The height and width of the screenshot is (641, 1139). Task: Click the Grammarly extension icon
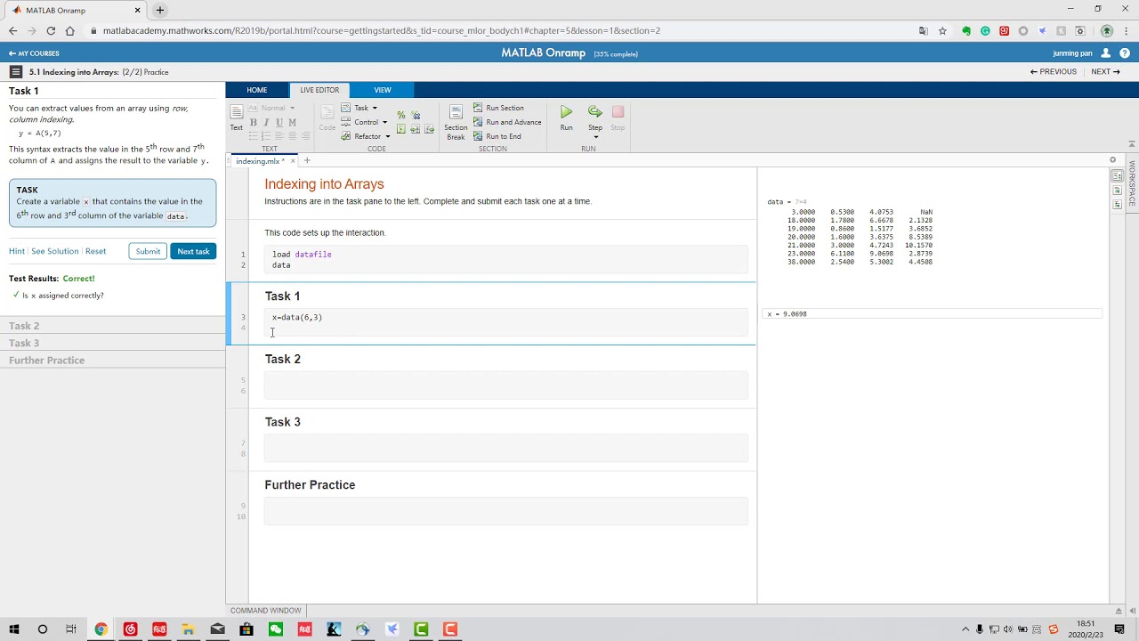(x=985, y=31)
